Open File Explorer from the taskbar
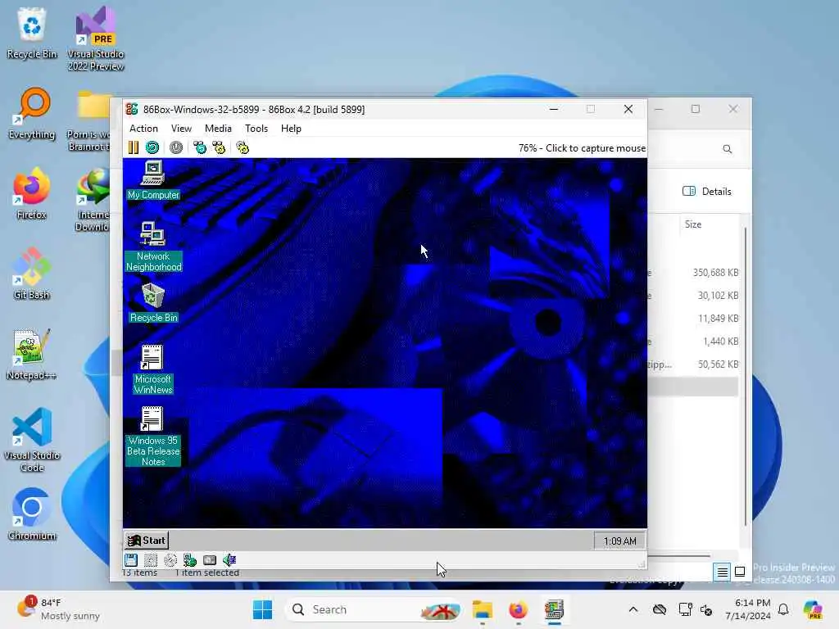Image resolution: width=839 pixels, height=629 pixels. 483,609
